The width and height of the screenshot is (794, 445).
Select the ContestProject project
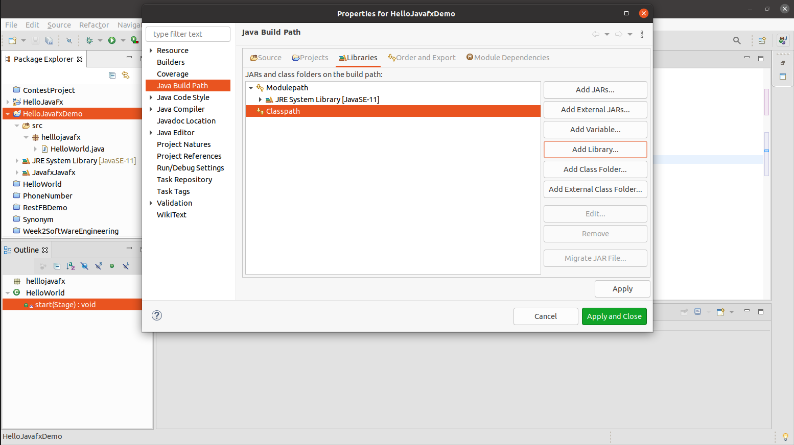pos(49,90)
